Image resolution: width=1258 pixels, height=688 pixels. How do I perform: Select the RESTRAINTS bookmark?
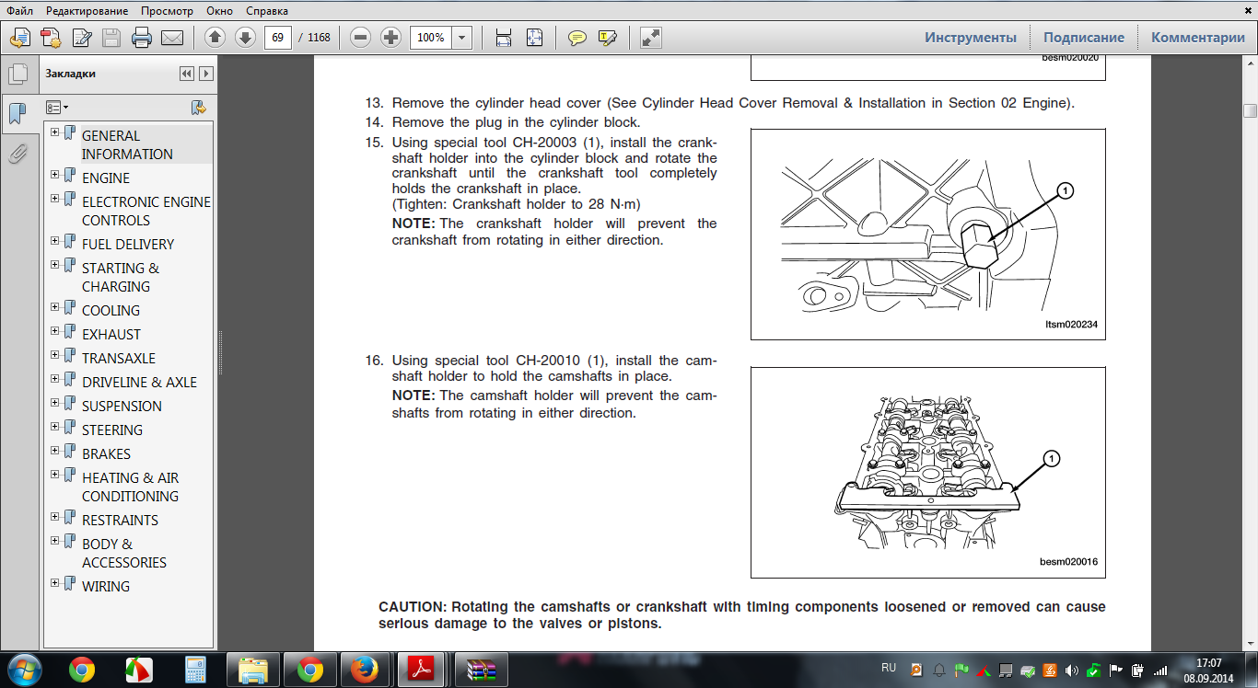click(120, 521)
